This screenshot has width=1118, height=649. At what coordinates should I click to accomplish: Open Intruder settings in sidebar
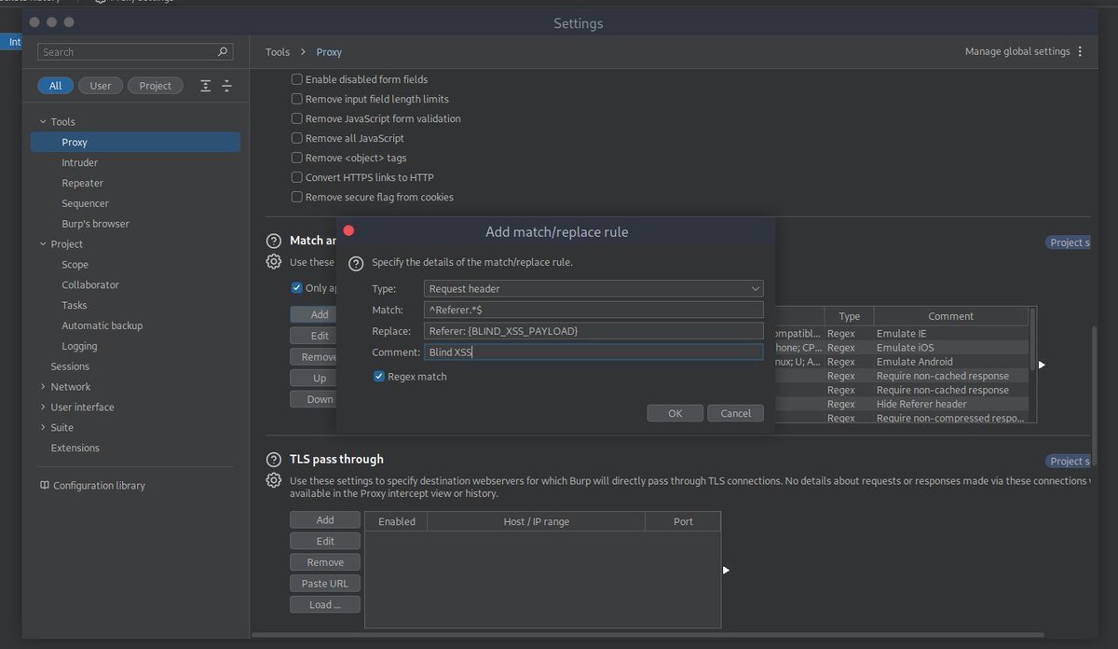click(x=80, y=163)
